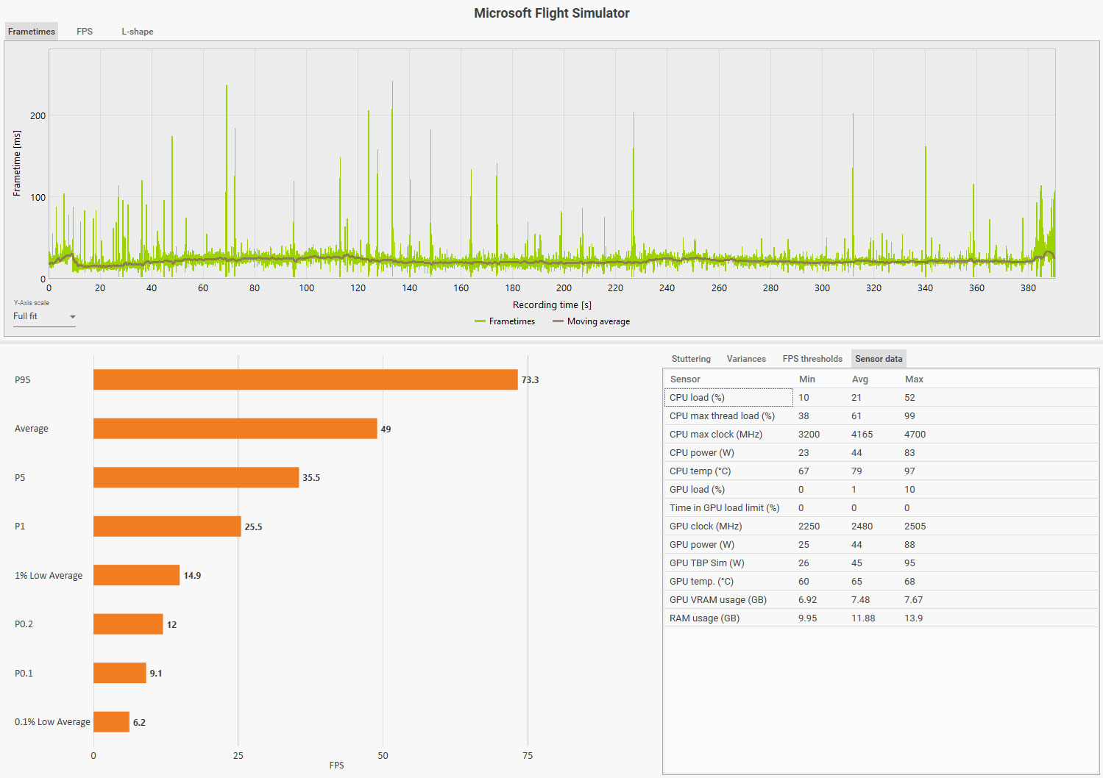Switch to the FPS tab

[x=85, y=32]
